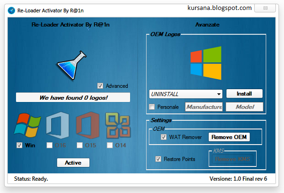This screenshot has width=284, height=193.
Task: Click the Install button
Action: pyautogui.click(x=244, y=93)
